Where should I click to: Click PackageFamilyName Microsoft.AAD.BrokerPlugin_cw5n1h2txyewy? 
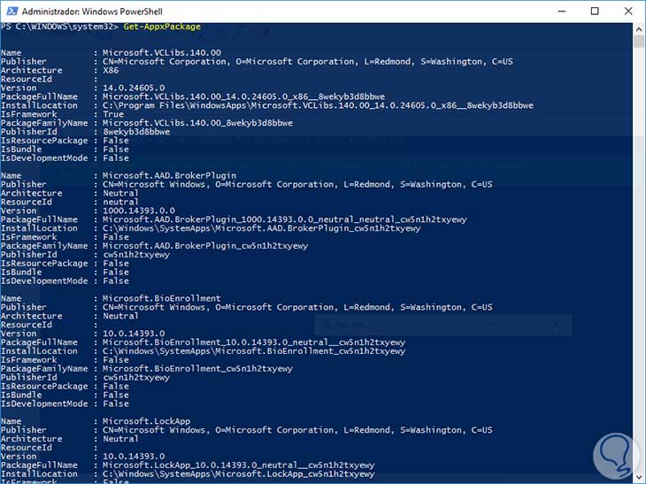(x=205, y=246)
